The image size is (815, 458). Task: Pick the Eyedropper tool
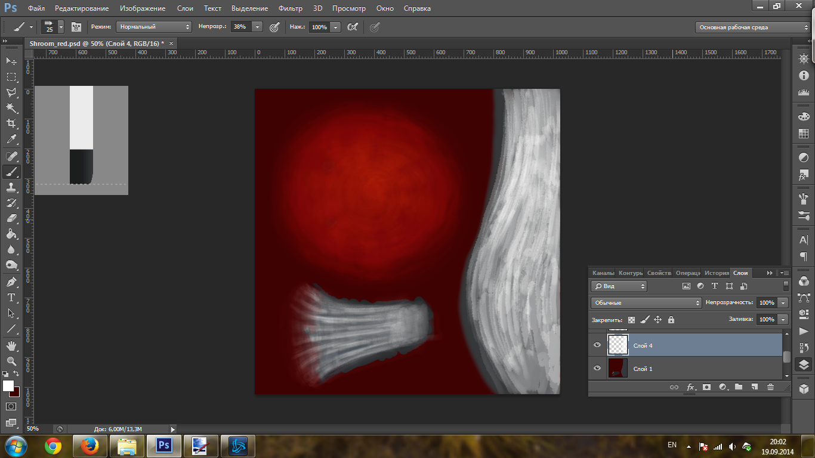(x=11, y=140)
